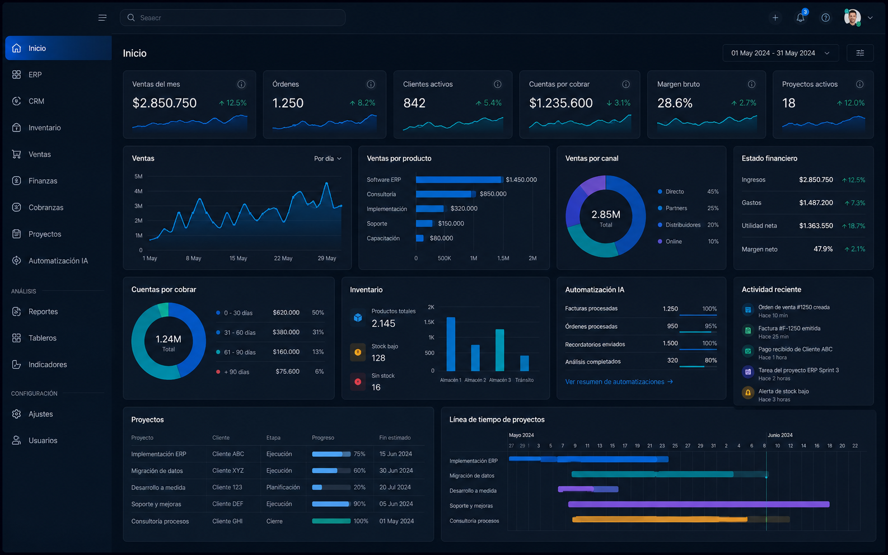Click 'Cliente 123' in projects table
The image size is (888, 555).
[x=227, y=487]
